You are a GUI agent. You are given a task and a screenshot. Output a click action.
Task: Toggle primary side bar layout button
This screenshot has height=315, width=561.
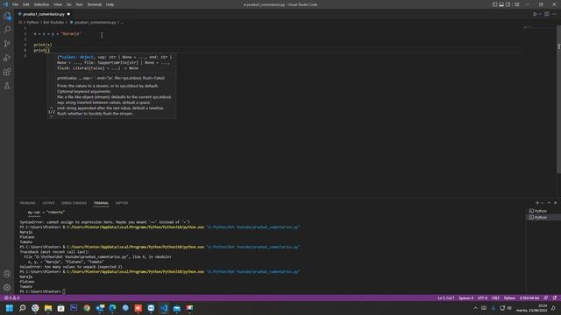494,4
